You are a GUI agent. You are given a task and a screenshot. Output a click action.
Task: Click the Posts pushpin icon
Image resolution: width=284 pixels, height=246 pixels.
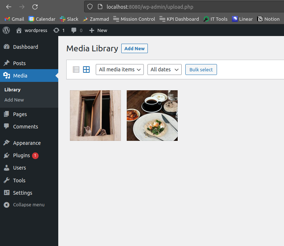click(x=7, y=63)
